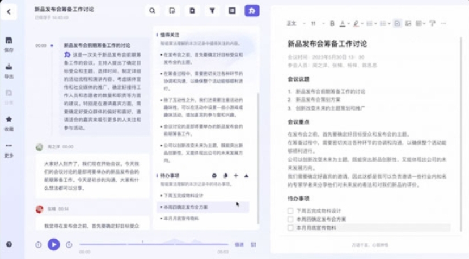Insert an image using the picture icon
469x259 pixels.
point(408,23)
